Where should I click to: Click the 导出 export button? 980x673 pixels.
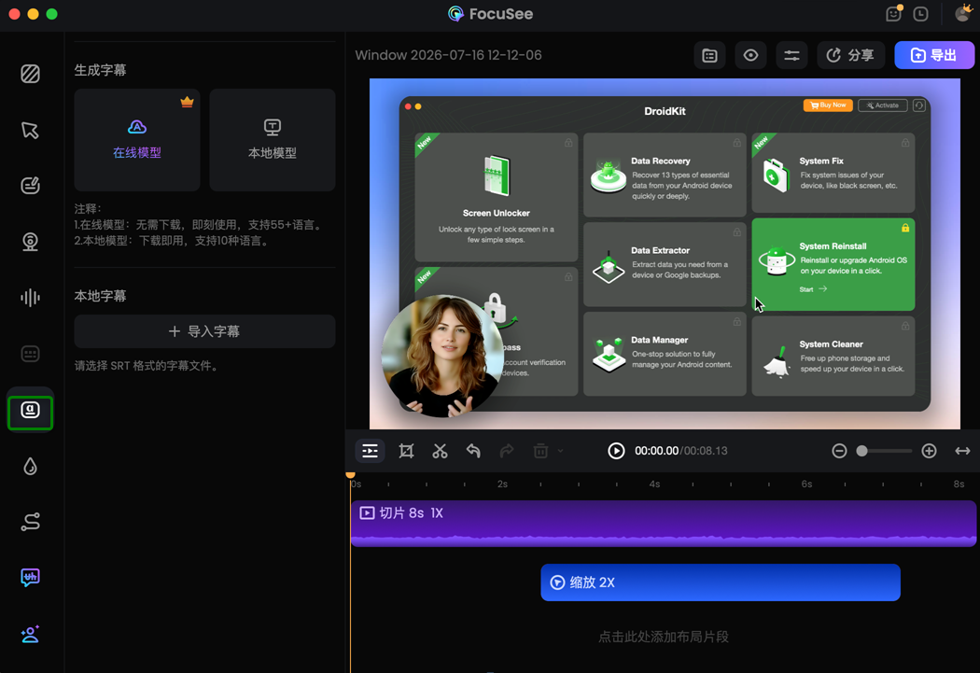click(x=933, y=55)
